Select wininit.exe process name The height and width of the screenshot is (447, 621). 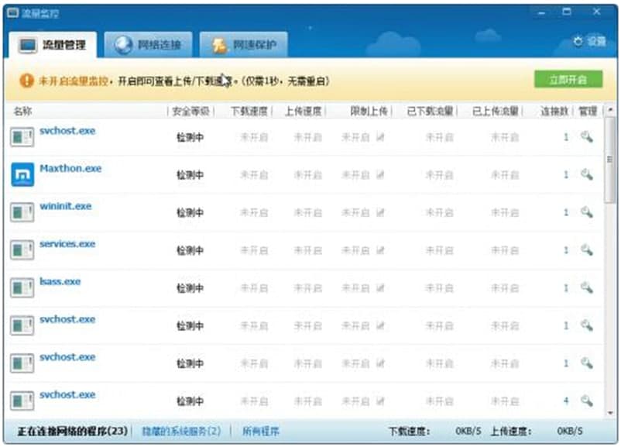(65, 206)
